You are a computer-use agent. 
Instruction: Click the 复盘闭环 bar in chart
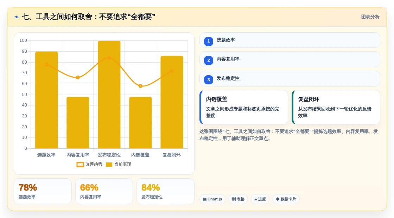pos(172,102)
